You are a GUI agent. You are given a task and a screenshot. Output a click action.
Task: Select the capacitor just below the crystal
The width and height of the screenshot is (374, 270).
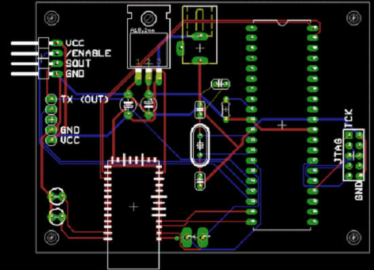[x=200, y=181]
